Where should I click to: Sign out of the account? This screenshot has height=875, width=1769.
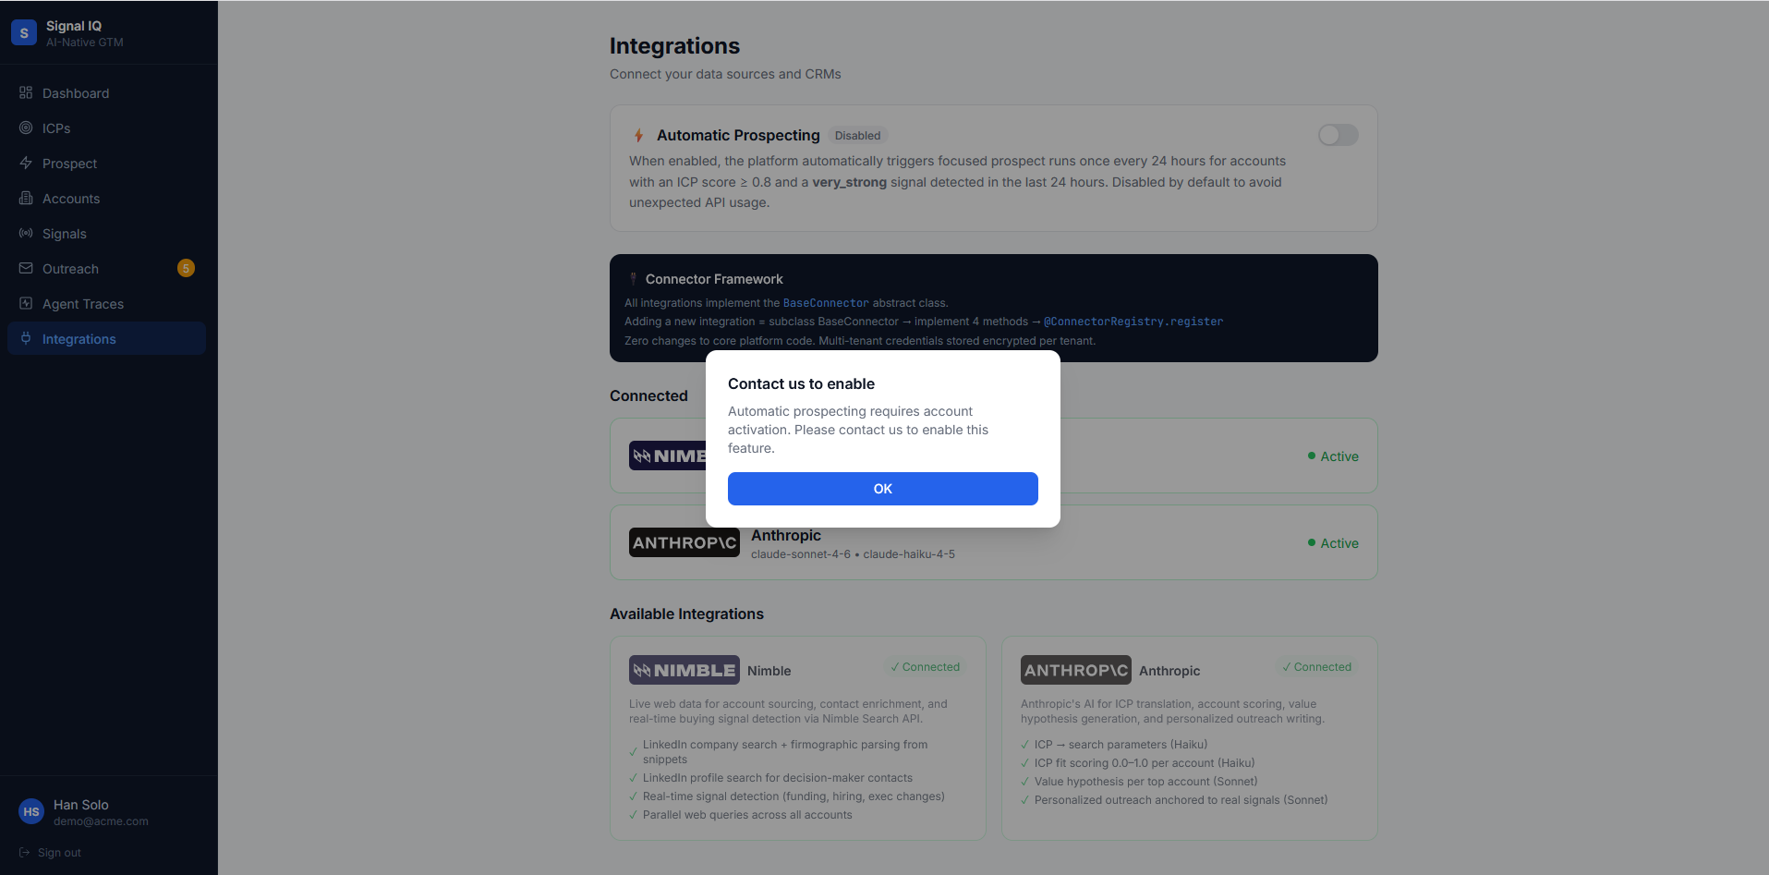coord(50,853)
